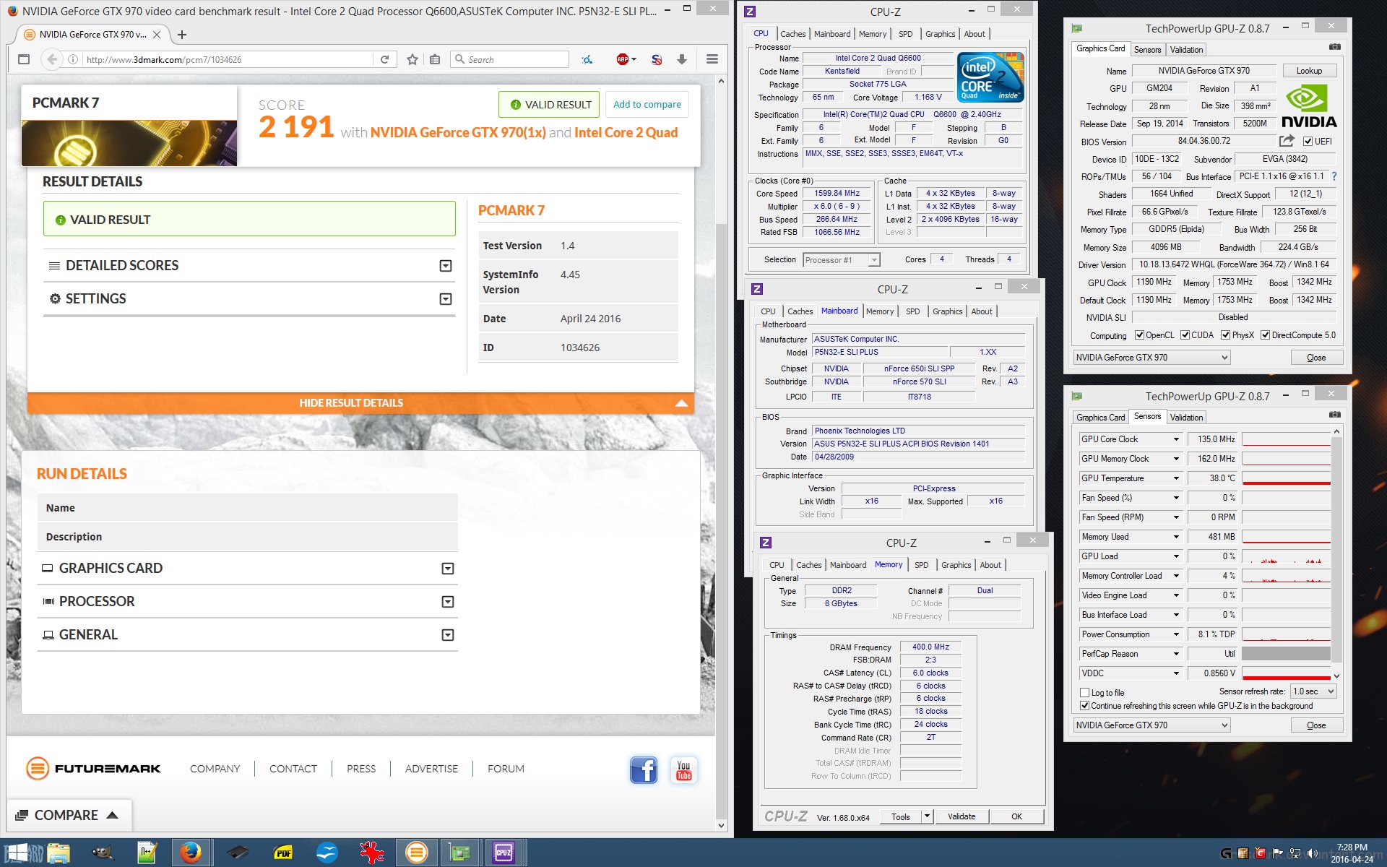Viewport: 1387px width, 867px height.
Task: Launch GIMP from the taskbar
Action: [x=103, y=853]
